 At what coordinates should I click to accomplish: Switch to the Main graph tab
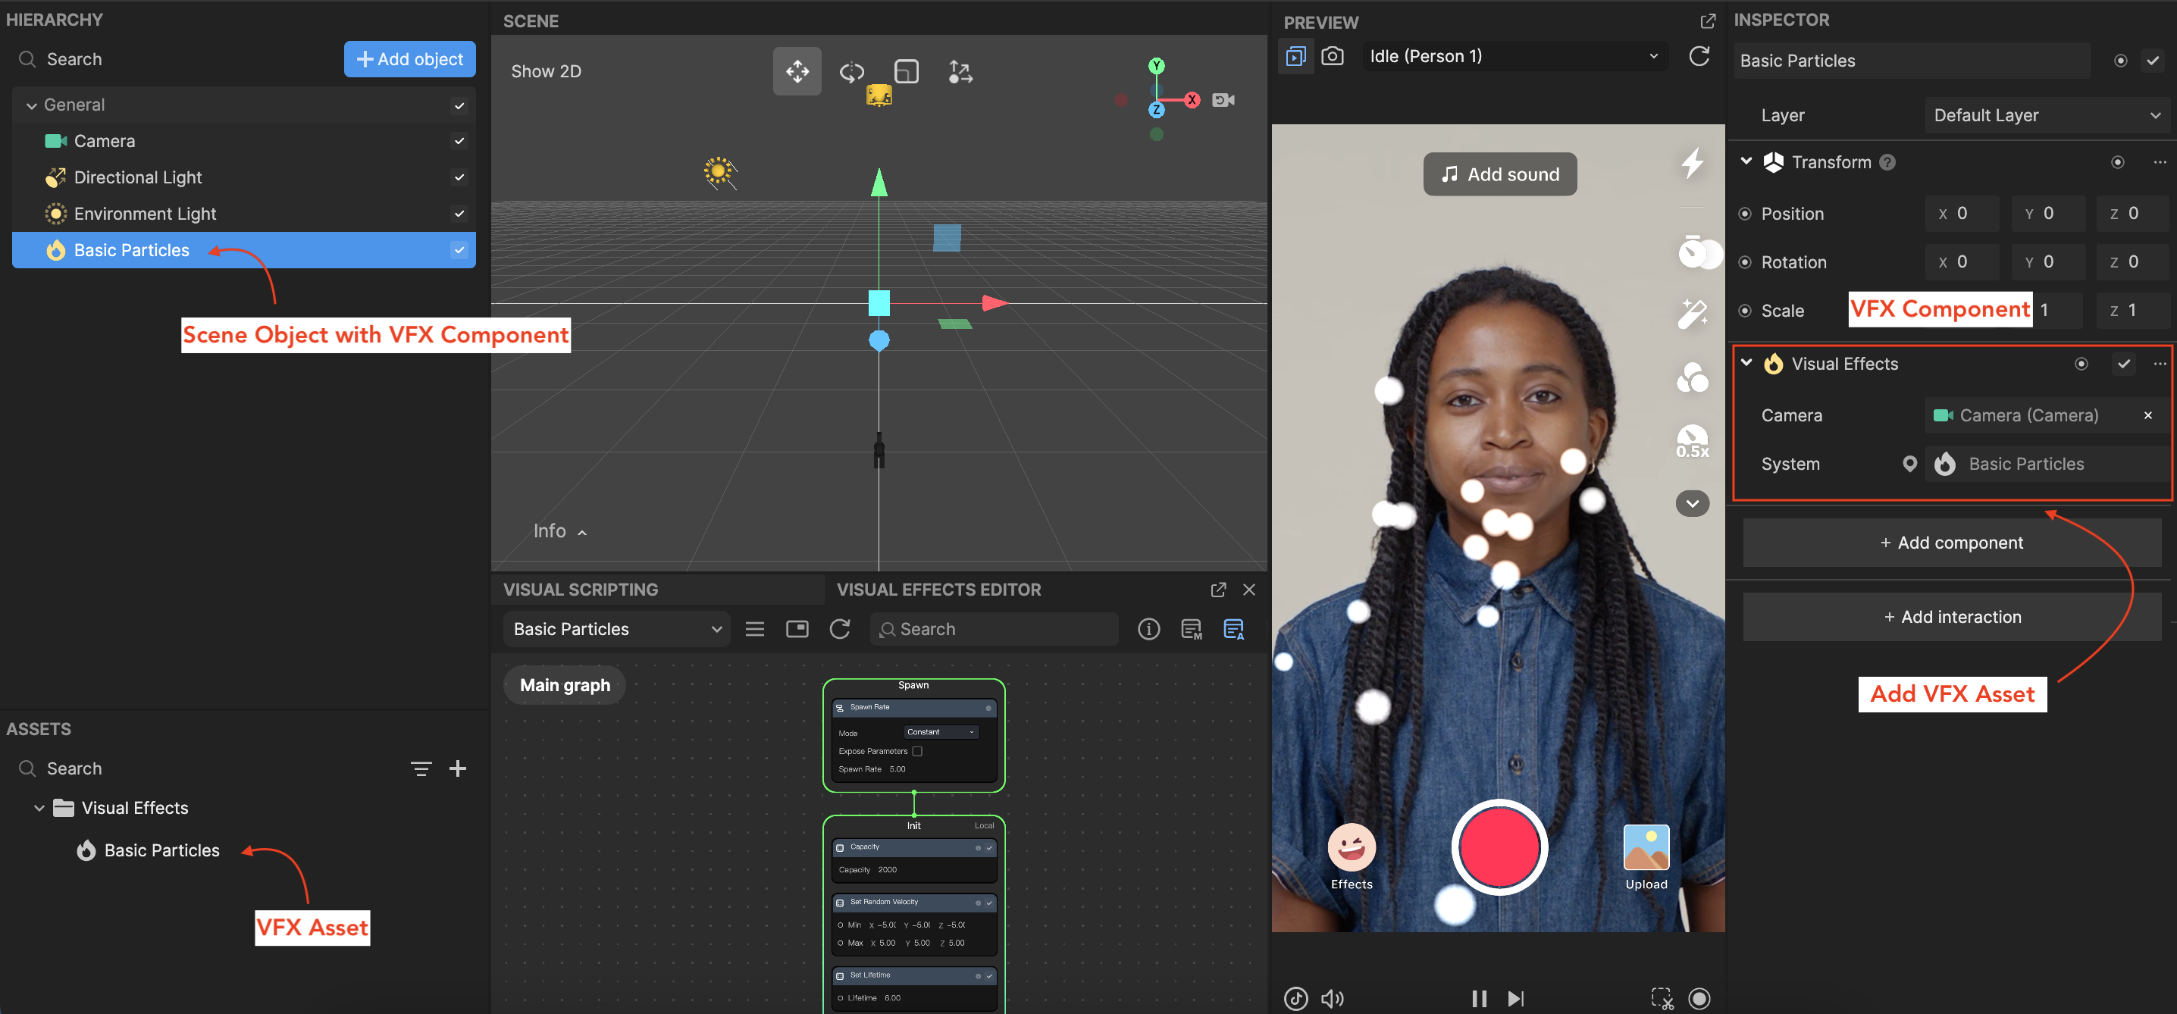[x=565, y=684]
